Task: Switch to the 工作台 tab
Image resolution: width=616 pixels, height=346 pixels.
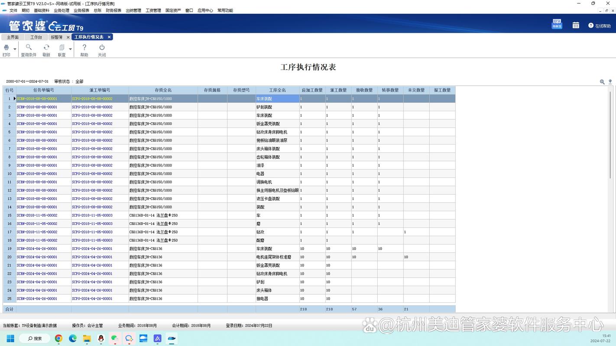Action: [36, 37]
